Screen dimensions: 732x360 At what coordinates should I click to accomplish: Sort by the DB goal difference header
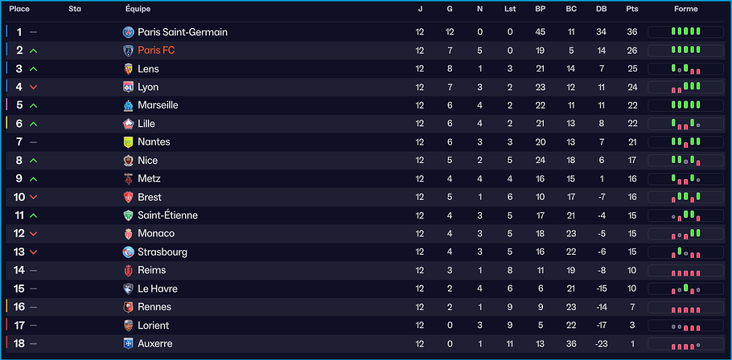(601, 9)
